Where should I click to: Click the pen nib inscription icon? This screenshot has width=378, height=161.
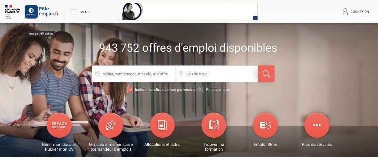tap(111, 125)
